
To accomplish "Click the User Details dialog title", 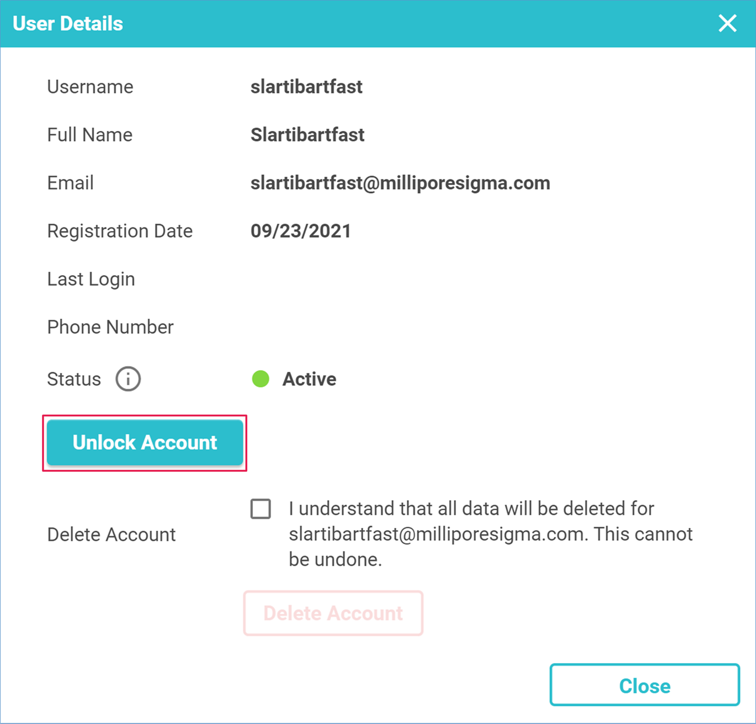I will (x=68, y=24).
